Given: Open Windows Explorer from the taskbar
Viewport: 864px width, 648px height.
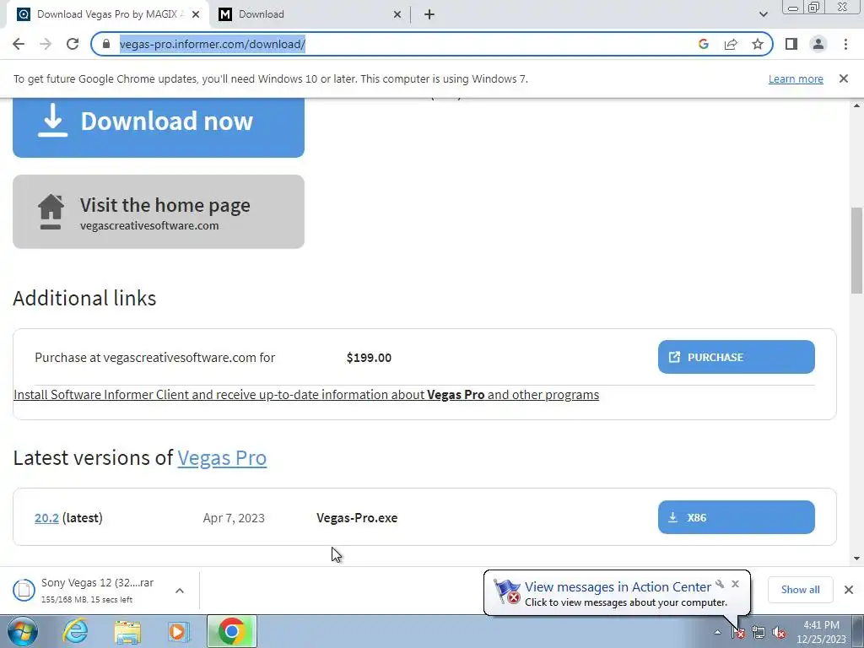Looking at the screenshot, I should coord(127,631).
